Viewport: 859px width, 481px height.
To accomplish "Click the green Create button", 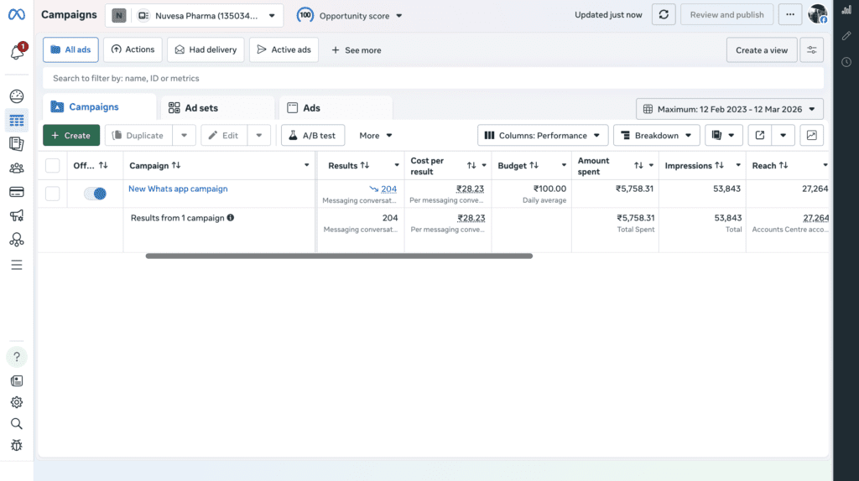I will tap(71, 136).
